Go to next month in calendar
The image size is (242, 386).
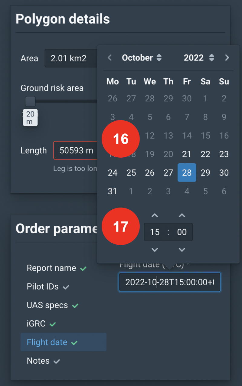[227, 58]
